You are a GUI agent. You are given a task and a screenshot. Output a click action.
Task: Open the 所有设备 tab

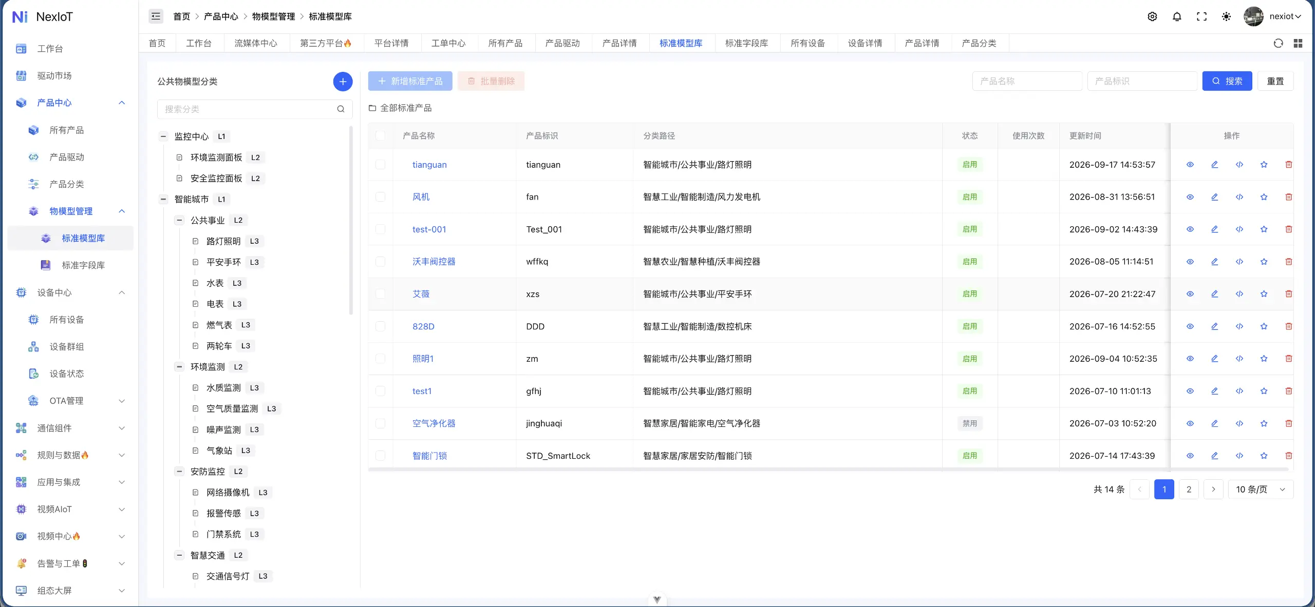[807, 43]
